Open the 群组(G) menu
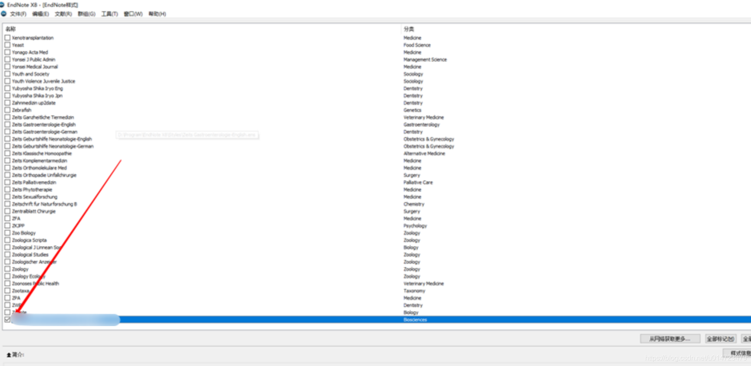This screenshot has width=751, height=366. (86, 14)
